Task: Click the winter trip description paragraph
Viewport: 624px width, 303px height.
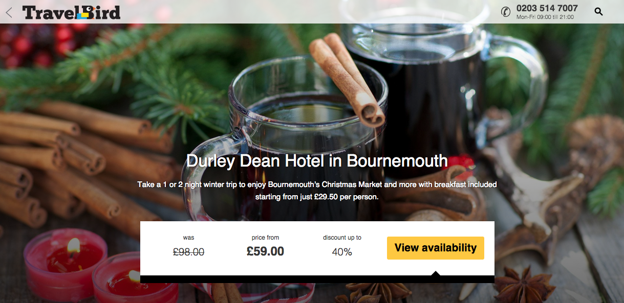Action: pos(317,190)
